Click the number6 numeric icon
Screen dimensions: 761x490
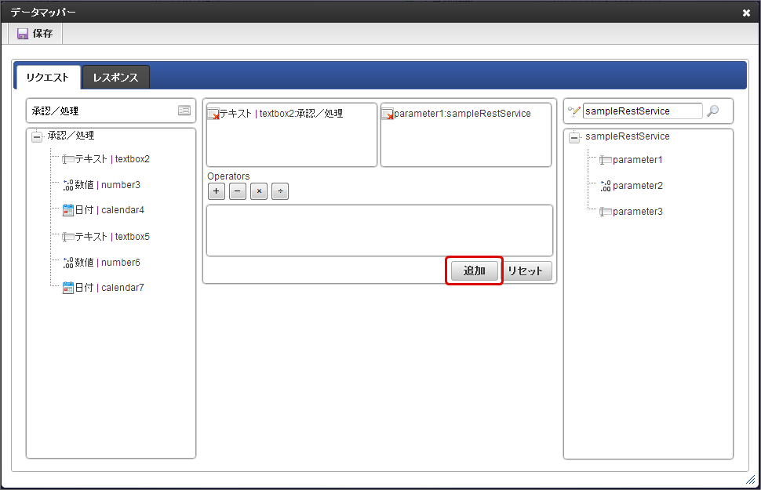(68, 263)
